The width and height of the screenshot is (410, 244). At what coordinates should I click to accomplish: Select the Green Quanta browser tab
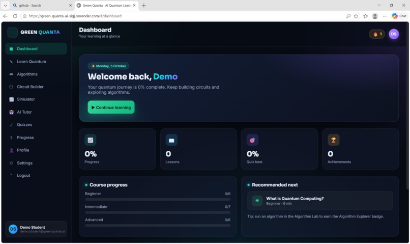click(107, 5)
